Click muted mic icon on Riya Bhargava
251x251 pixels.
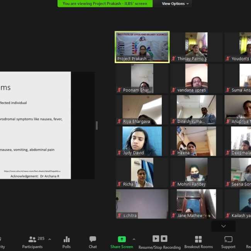[x=119, y=121]
